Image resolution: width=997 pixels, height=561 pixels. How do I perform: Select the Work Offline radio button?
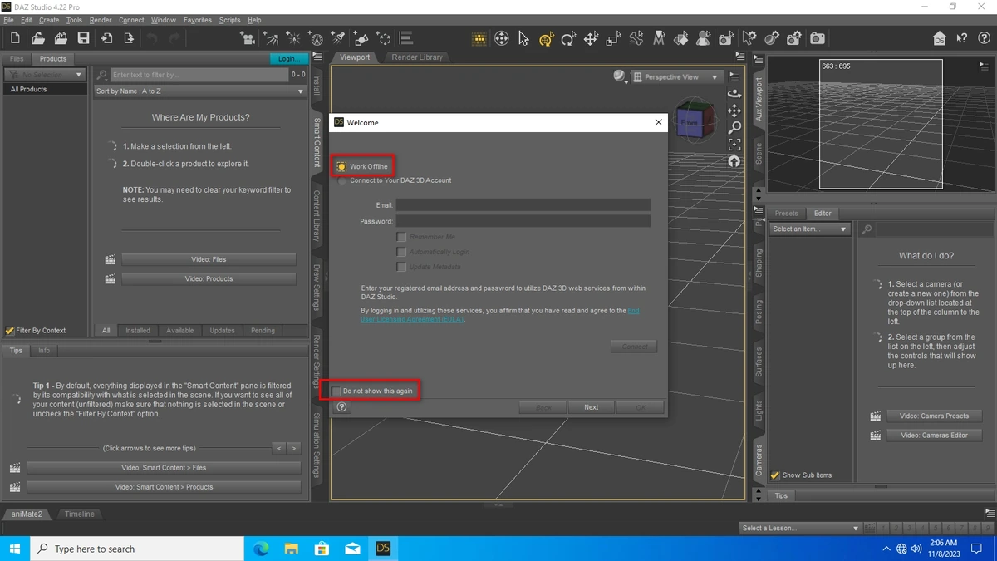coord(341,166)
